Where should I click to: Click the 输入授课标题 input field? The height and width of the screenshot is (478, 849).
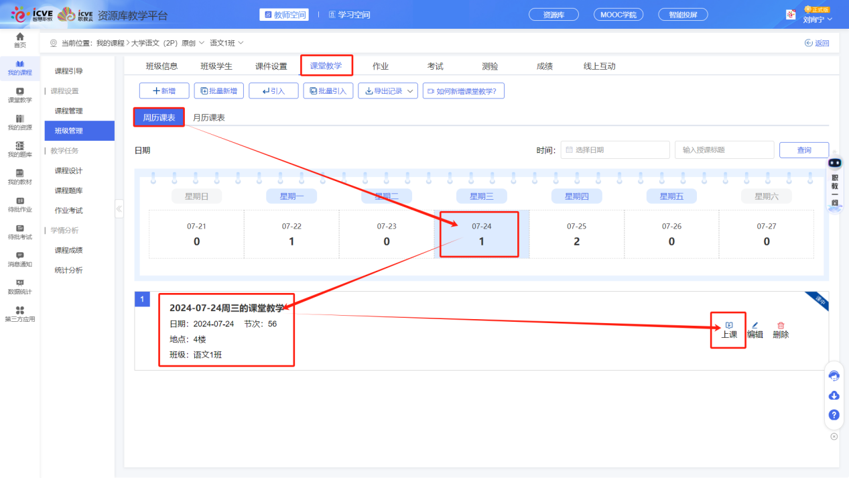(724, 150)
